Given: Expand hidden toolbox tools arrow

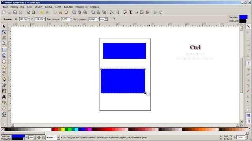Looking at the screenshot, I should pos(4,124).
